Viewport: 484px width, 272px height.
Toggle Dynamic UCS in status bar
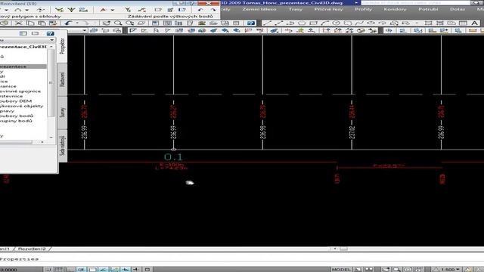(x=114, y=270)
